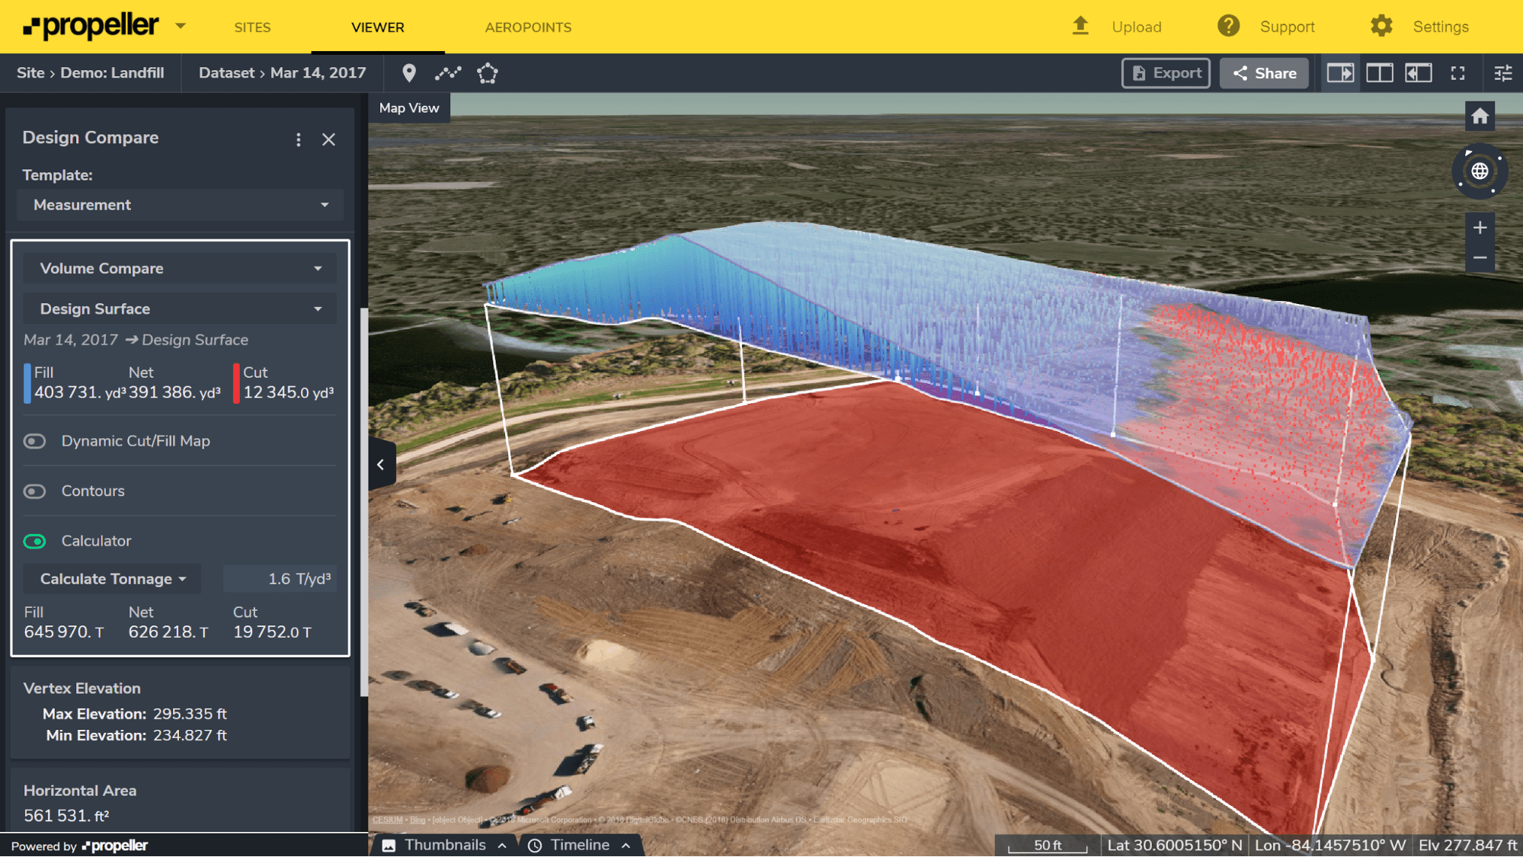Select the location pin marker tool

(409, 72)
